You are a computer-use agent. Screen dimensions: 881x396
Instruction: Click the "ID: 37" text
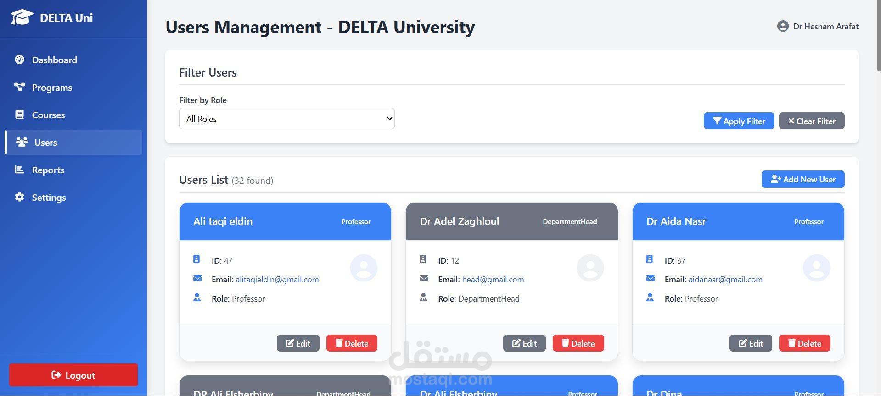pos(675,260)
